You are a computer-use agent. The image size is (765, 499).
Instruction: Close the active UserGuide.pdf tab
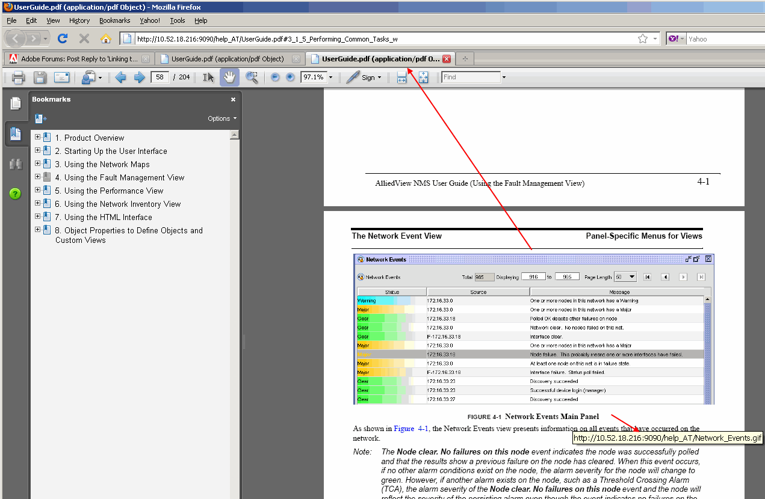(x=447, y=59)
